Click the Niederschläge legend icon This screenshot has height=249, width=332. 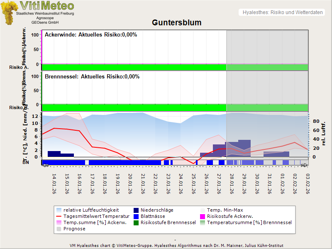136,210
